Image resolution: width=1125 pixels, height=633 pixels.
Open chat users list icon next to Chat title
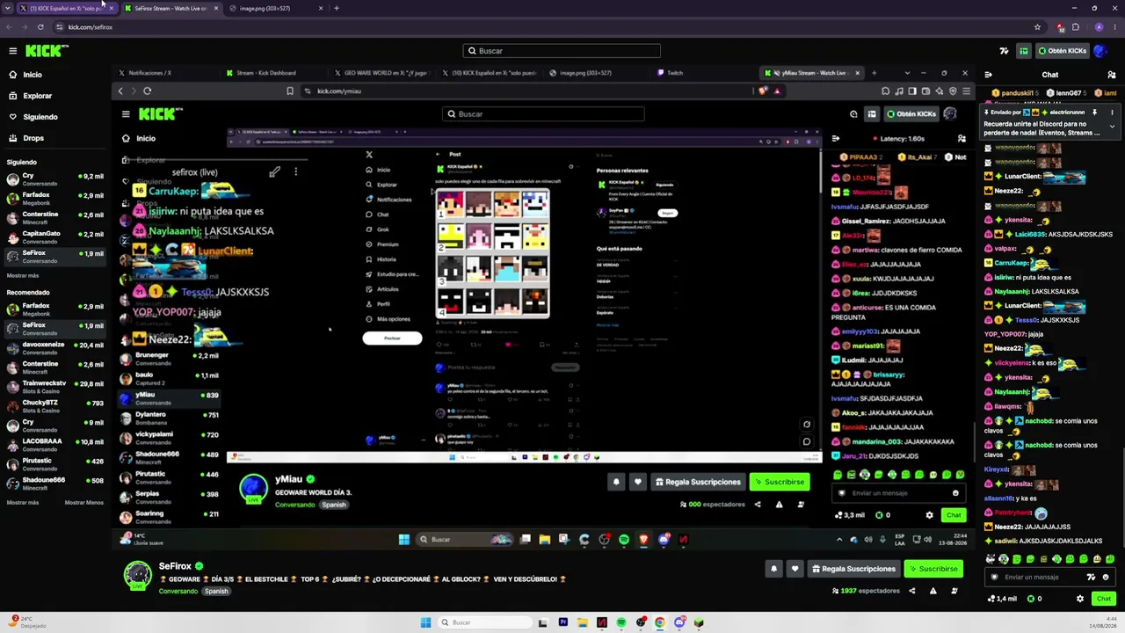1111,75
